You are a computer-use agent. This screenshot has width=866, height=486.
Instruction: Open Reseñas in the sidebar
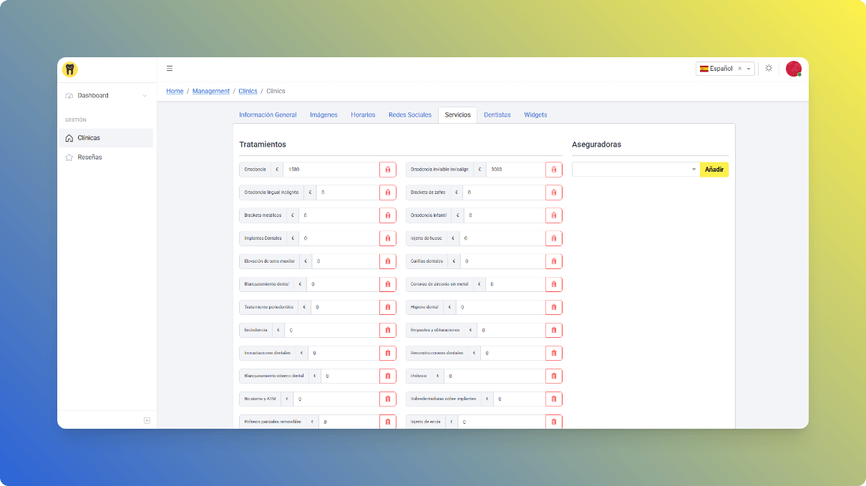[90, 157]
